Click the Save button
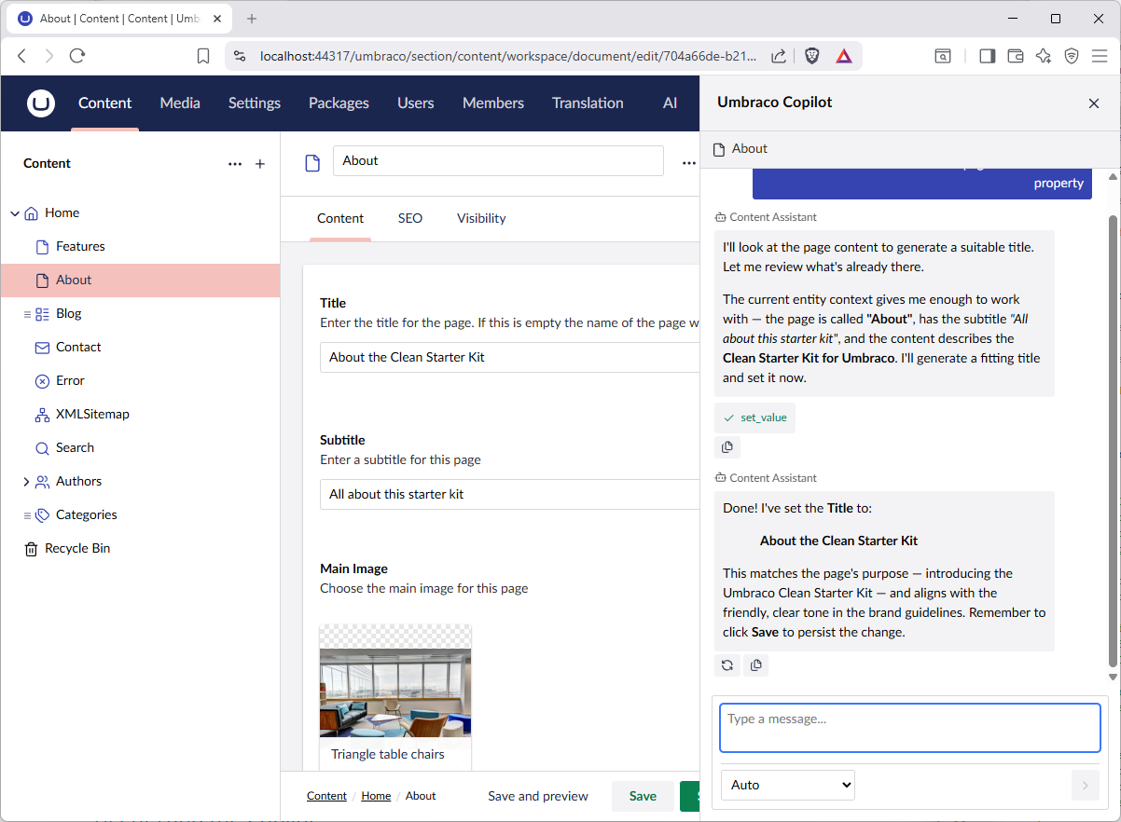 pyautogui.click(x=643, y=796)
